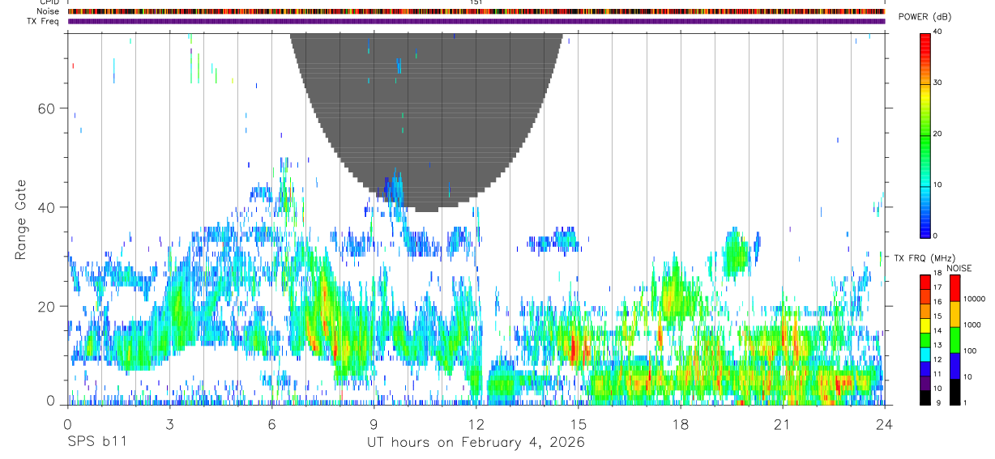Click the red segment of the NOISE legend bar

click(954, 288)
